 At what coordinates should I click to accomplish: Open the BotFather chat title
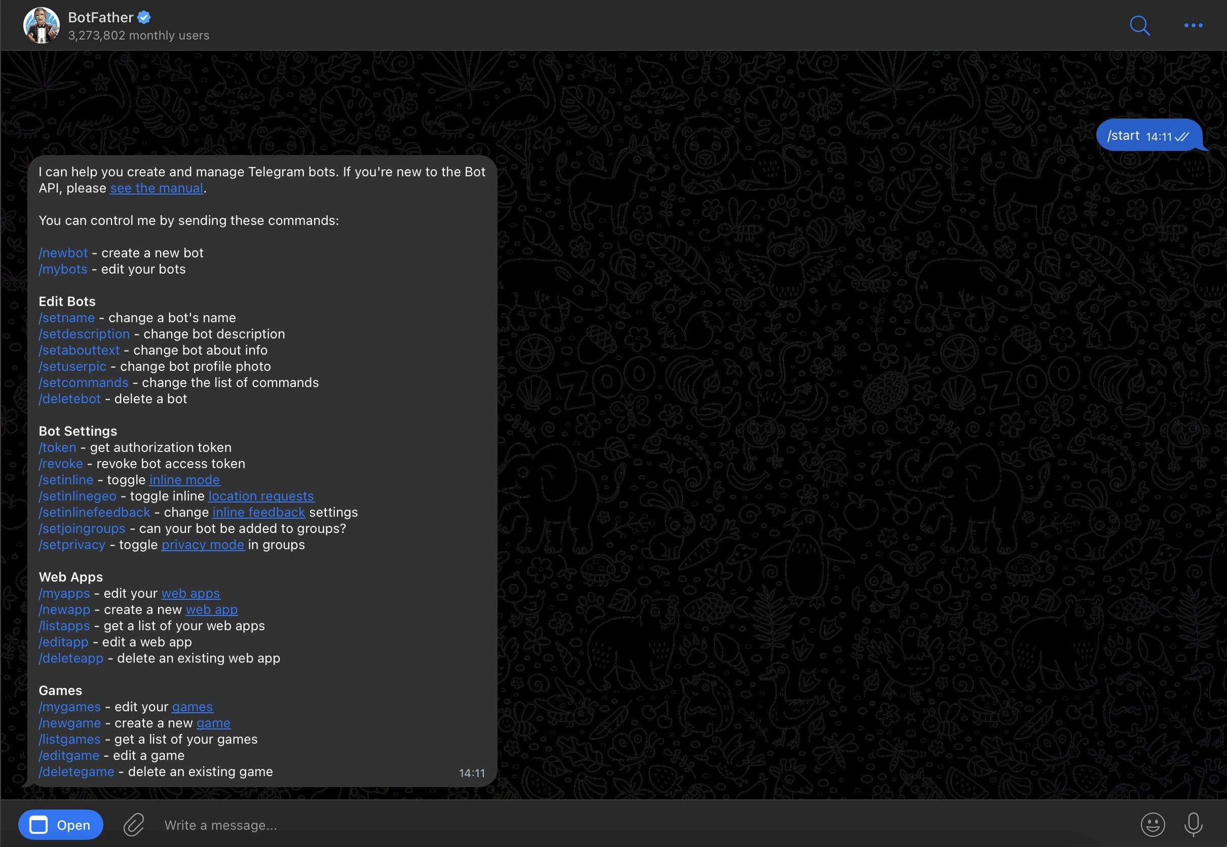point(100,18)
